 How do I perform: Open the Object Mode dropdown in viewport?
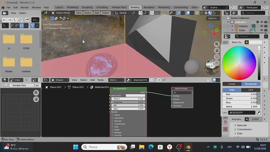click(x=62, y=13)
